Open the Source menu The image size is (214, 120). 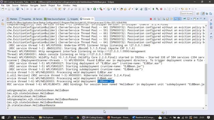pos(15,5)
